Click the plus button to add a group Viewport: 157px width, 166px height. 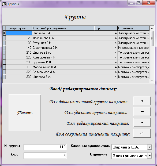click(142, 101)
